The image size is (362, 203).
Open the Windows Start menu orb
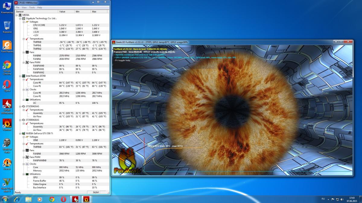5,199
